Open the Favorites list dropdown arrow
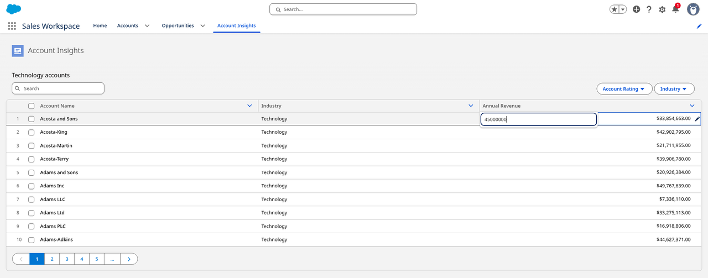 pyautogui.click(x=623, y=9)
